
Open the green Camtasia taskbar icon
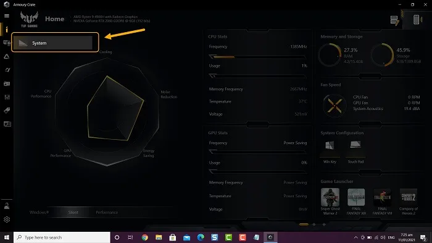[x=228, y=237]
